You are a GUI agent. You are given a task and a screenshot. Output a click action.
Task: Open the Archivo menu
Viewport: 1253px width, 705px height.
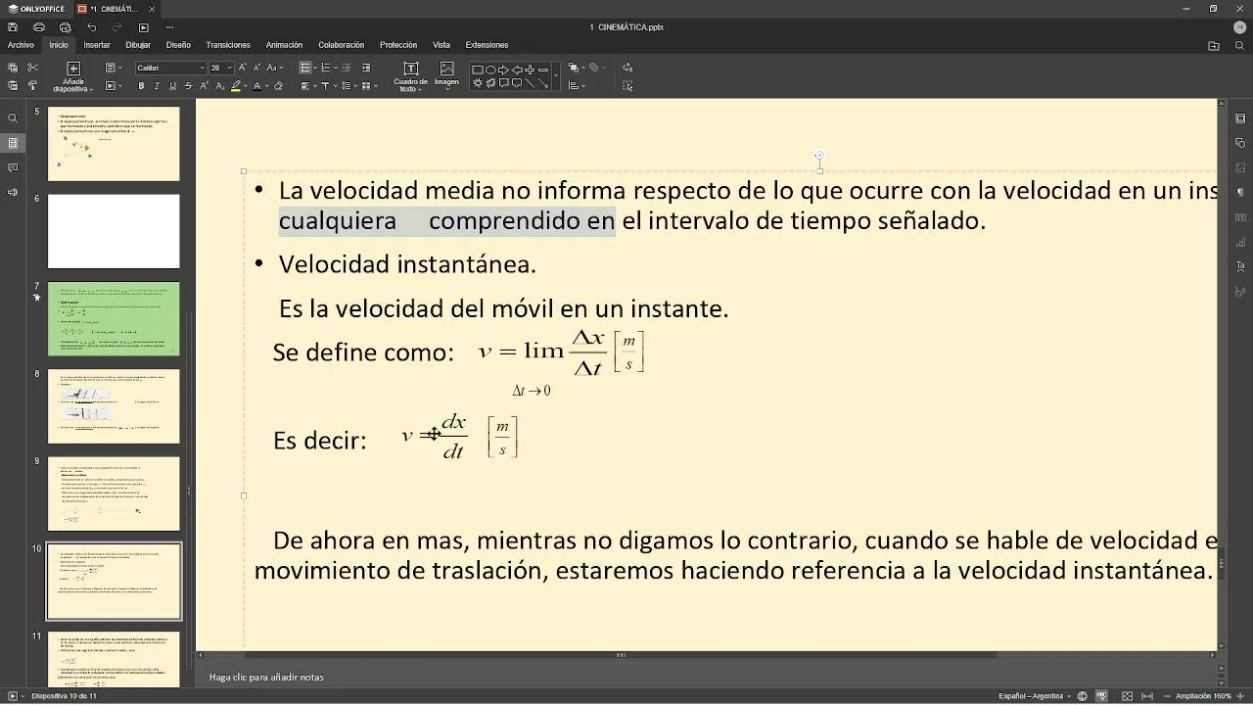21,45
